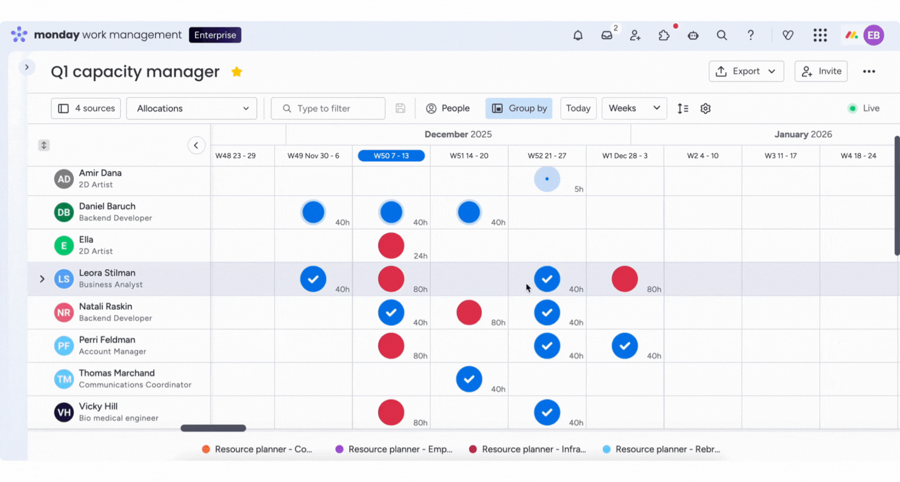
Task: Open the row height adjustment icon
Action: click(683, 108)
